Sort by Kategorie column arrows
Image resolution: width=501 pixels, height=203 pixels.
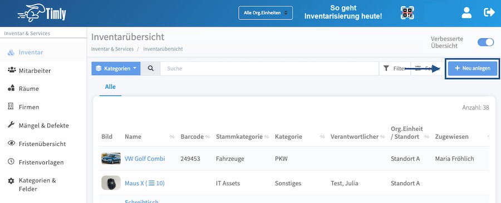pos(322,137)
